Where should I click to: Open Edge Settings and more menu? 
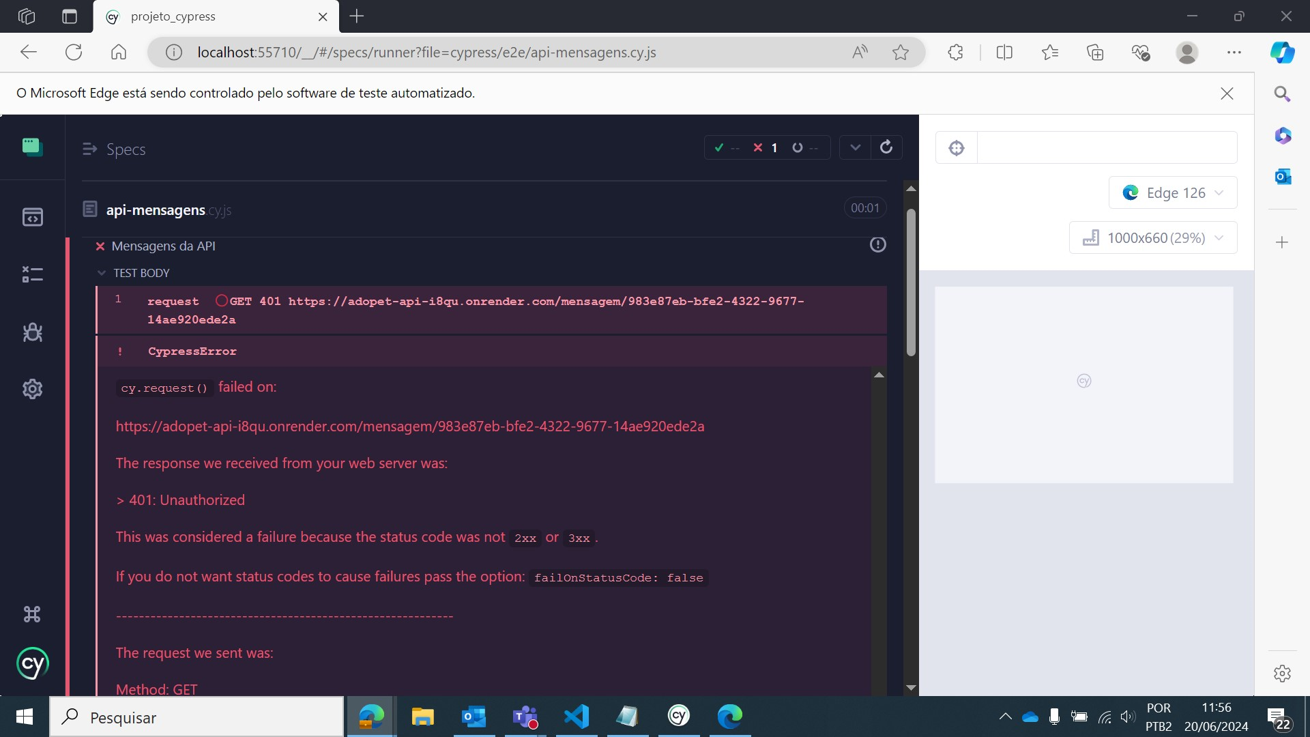[1234, 53]
